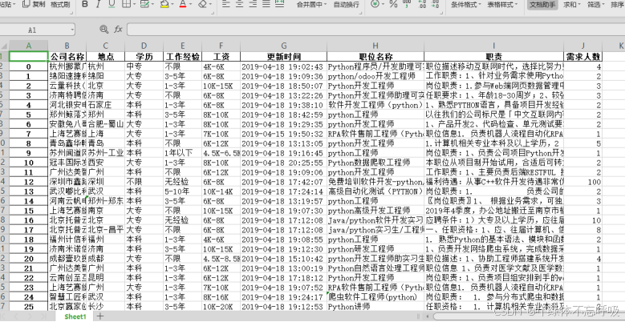Select the cell reading 石家庄
Screen dimensions: 625x322
point(106,105)
